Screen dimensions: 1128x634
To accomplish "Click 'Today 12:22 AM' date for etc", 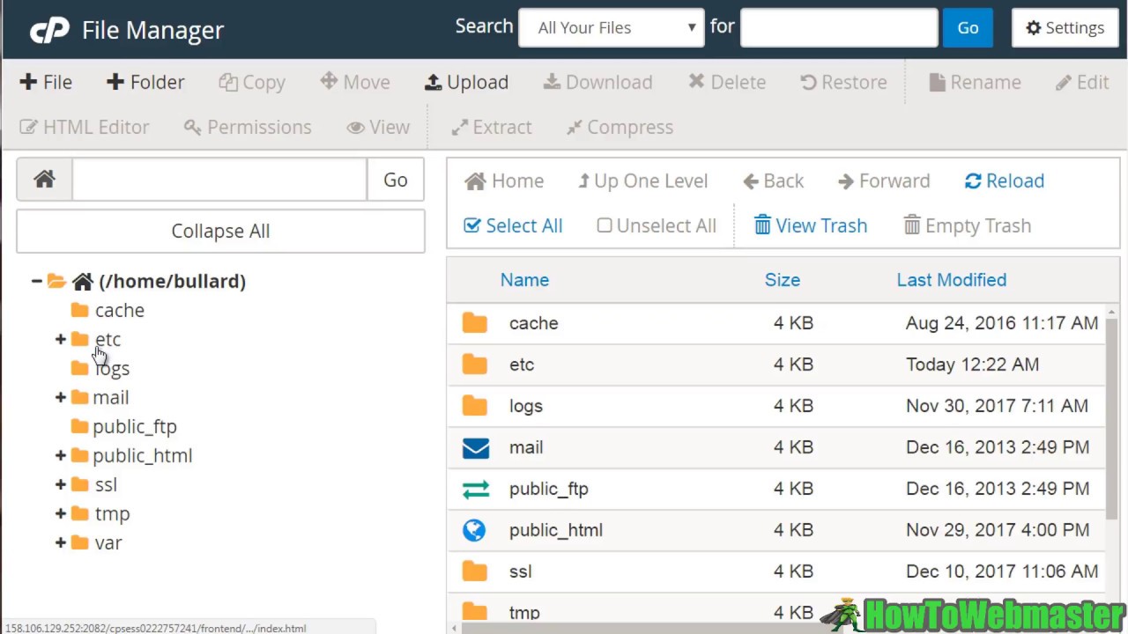I will point(972,365).
